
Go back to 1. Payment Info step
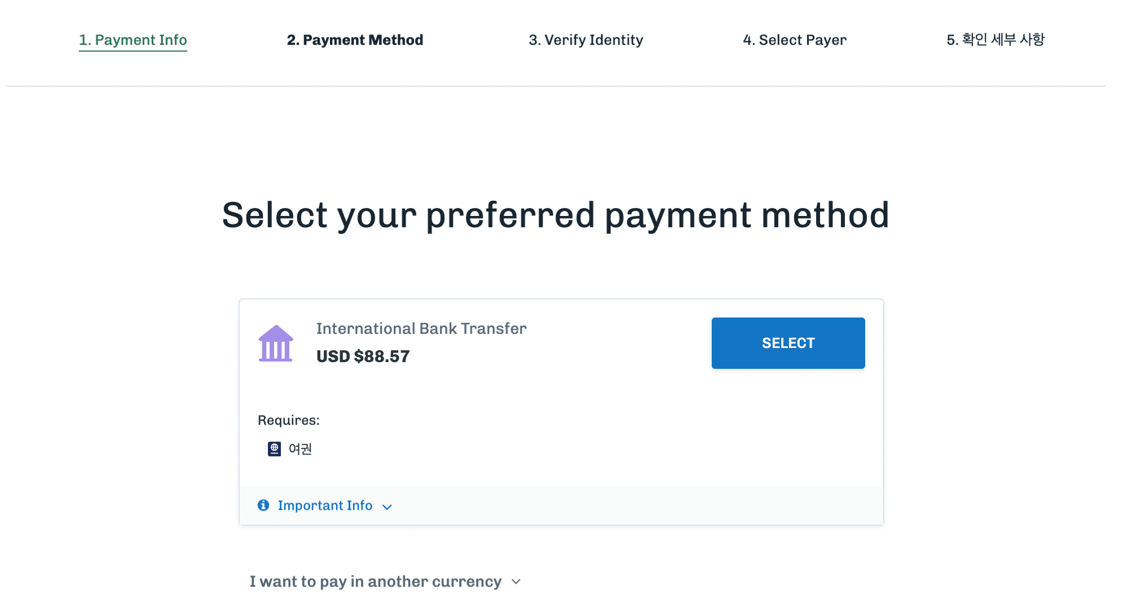point(133,40)
